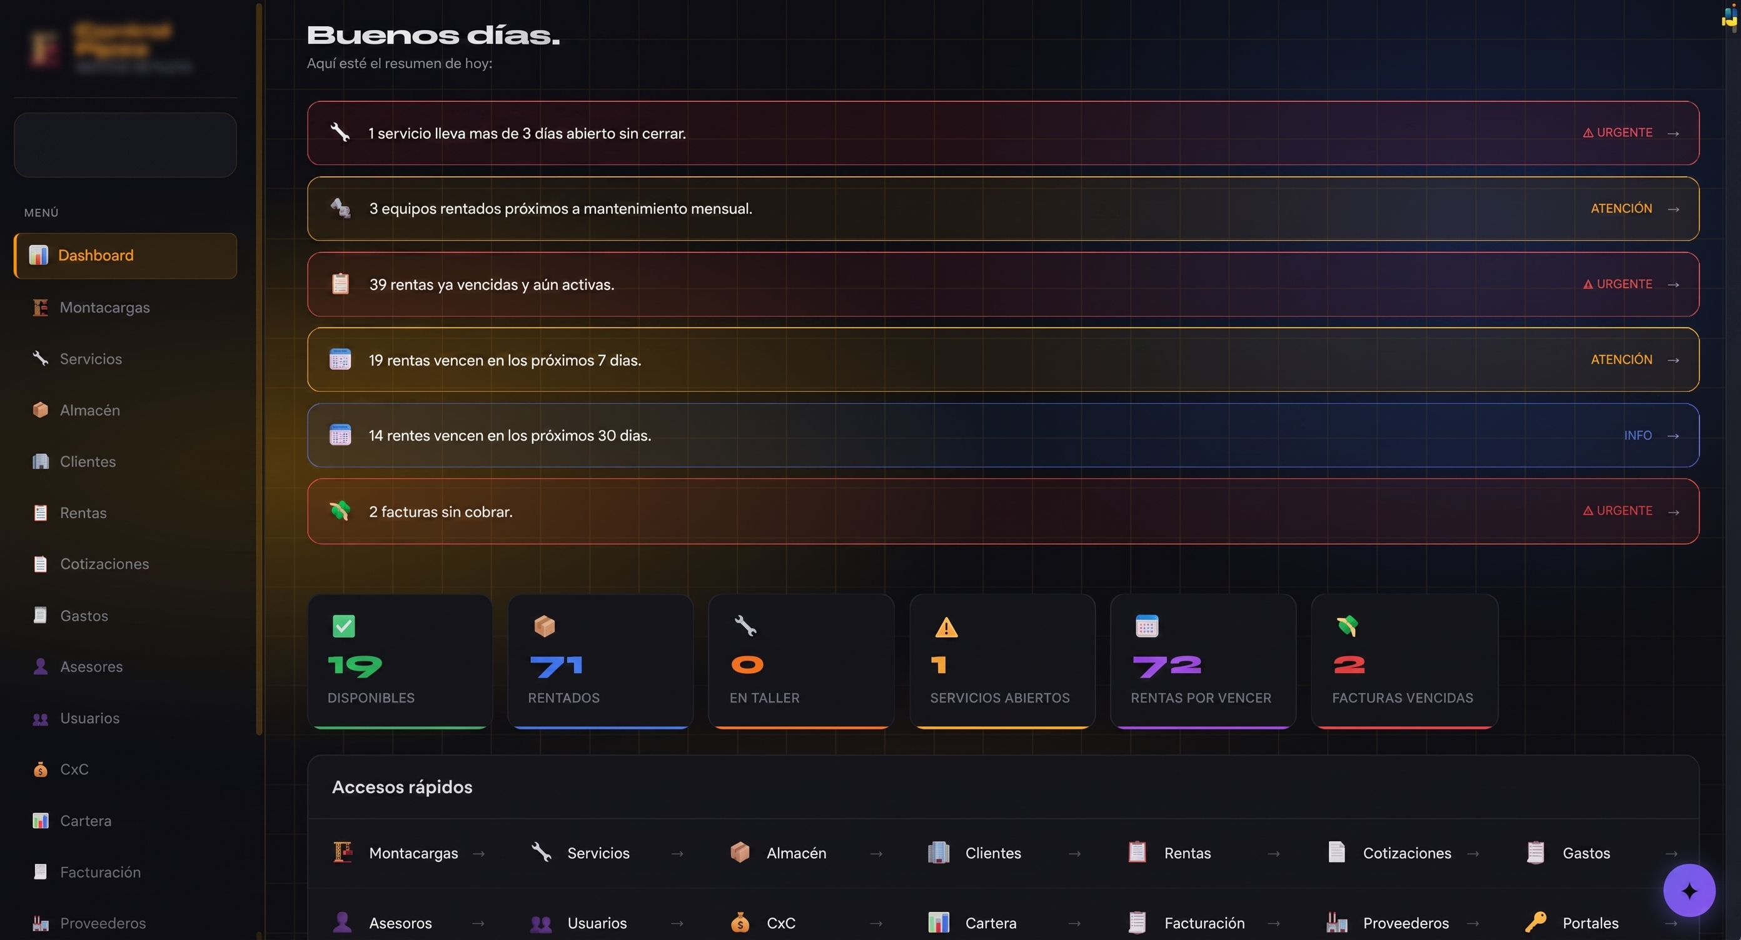Open Servicios quick access link
Viewport: 1741px width, 940px height.
pyautogui.click(x=608, y=853)
